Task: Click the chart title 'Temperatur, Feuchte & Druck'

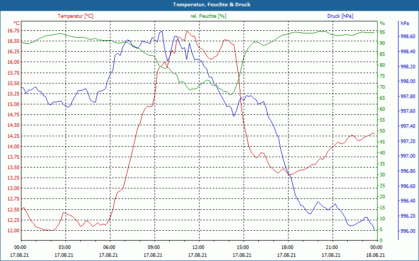Action: coord(212,5)
